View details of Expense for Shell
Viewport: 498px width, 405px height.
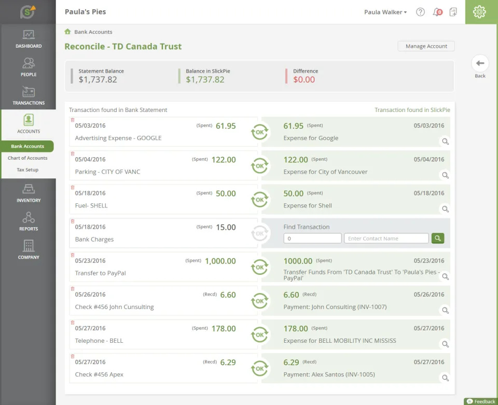[445, 209]
